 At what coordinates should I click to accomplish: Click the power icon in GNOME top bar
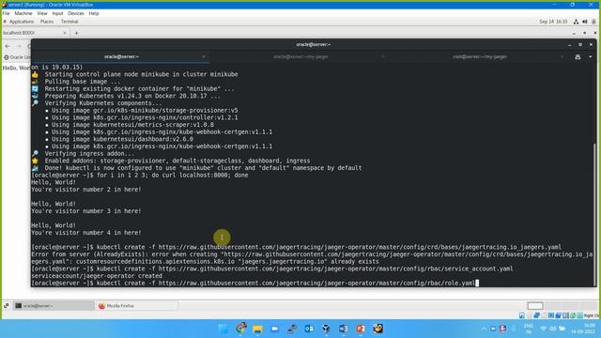click(593, 22)
